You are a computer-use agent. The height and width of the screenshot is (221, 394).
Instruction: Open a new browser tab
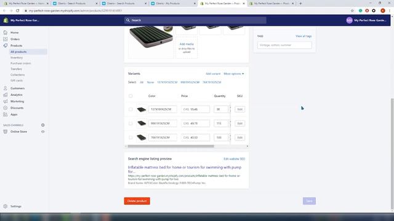click(x=300, y=4)
